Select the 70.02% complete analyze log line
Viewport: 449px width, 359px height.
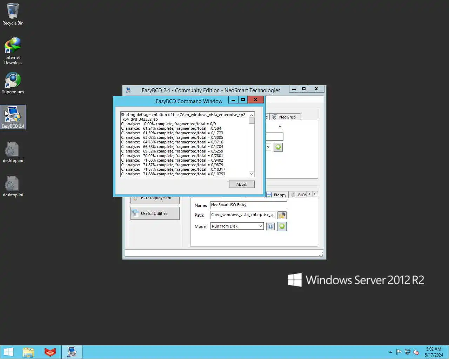coord(172,156)
